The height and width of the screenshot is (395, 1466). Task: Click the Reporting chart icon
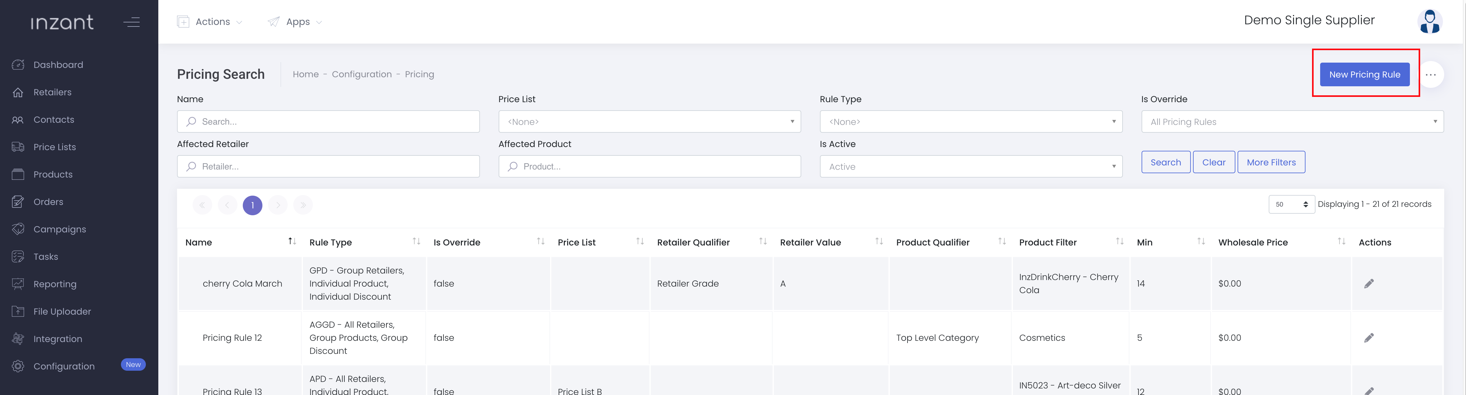point(18,283)
